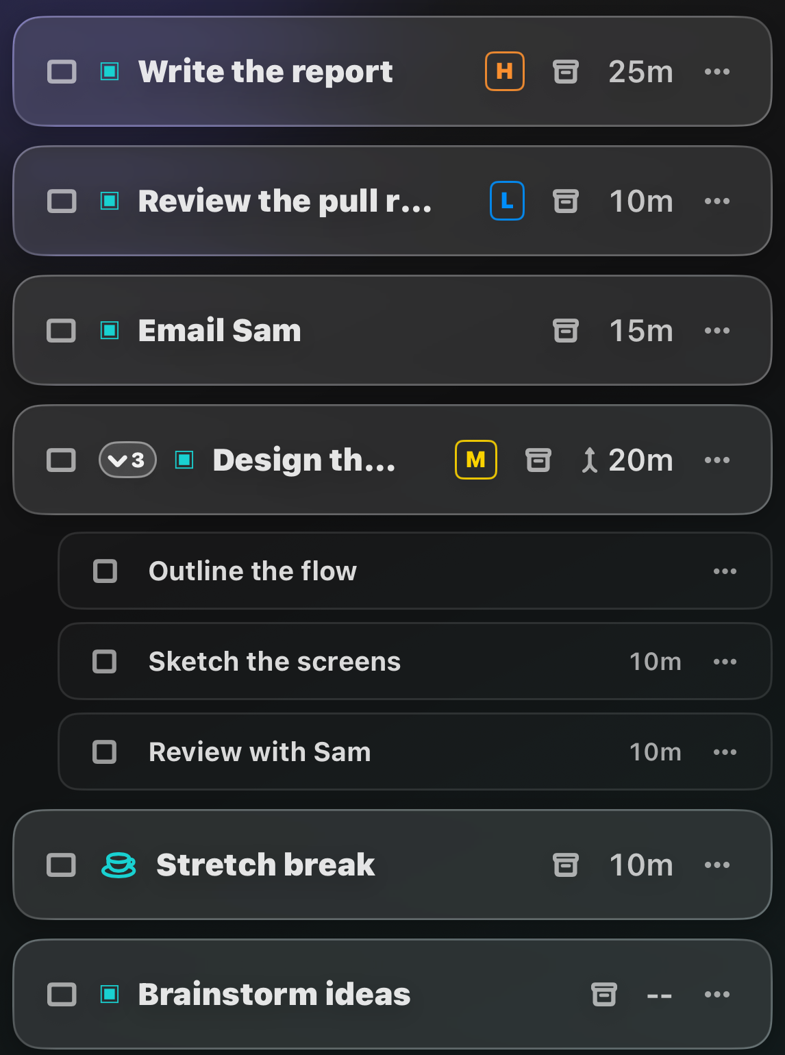Click the teal square icon beside Email Sam
Image resolution: width=785 pixels, height=1055 pixels.
click(110, 330)
